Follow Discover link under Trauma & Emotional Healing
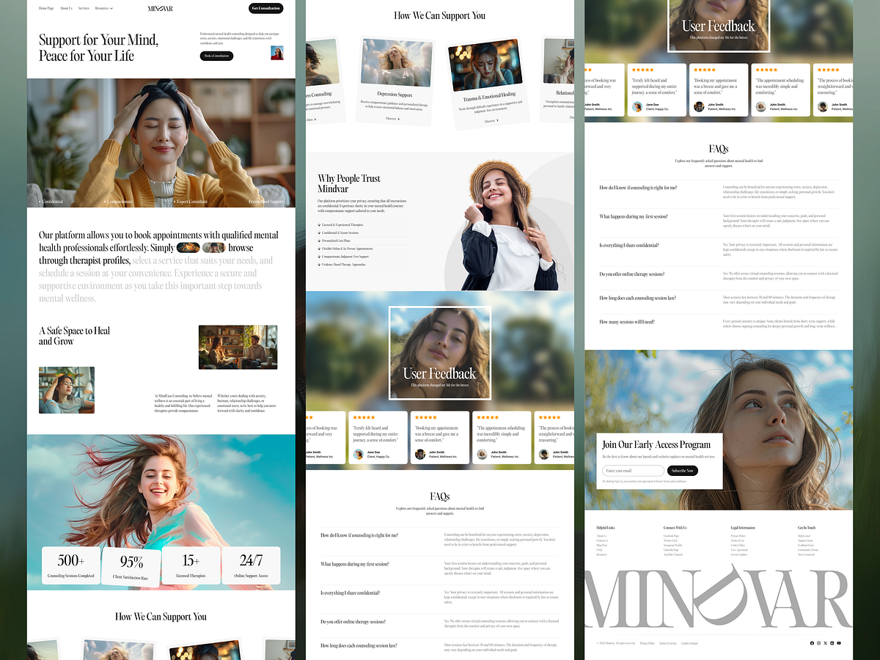 tap(492, 121)
